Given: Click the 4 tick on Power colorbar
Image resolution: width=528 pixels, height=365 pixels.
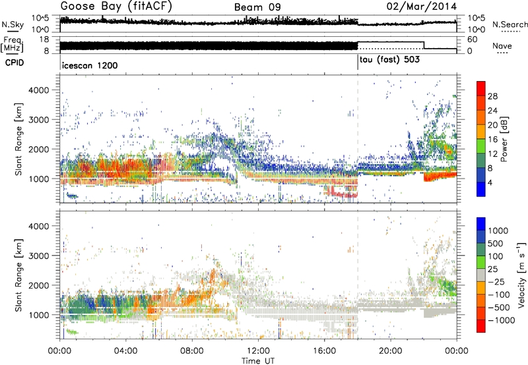Looking at the screenshot, I should (490, 182).
